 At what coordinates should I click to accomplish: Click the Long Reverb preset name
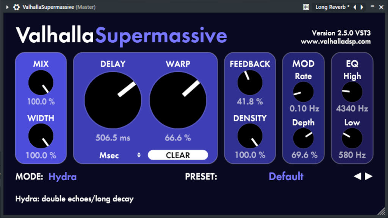coord(331,7)
